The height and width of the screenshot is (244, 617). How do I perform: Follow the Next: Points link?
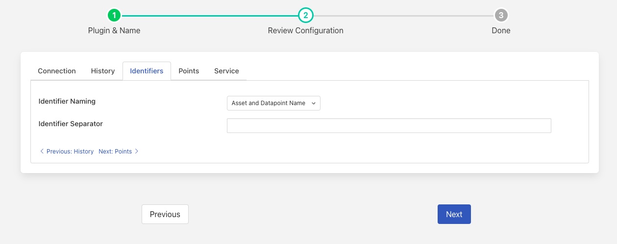click(115, 152)
